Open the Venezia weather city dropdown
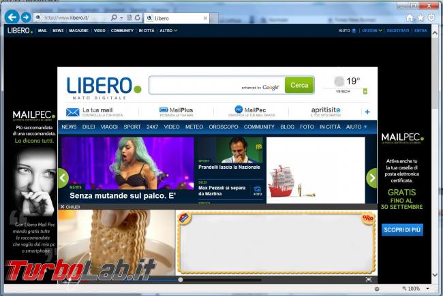Viewport: 443px width, 296px height. tap(365, 91)
